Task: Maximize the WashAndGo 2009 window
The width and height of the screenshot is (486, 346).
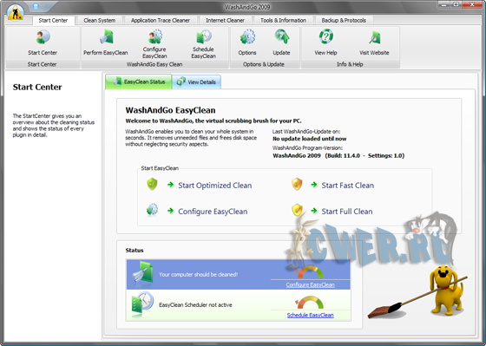Action: (456, 4)
